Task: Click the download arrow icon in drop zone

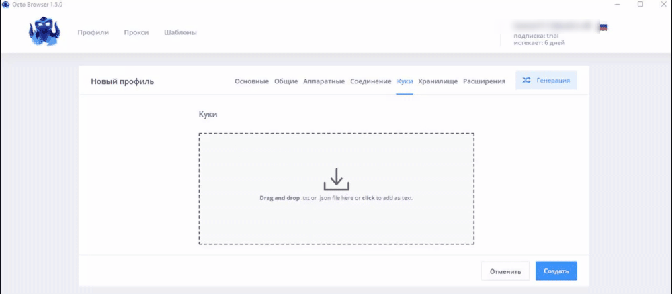Action: [337, 179]
